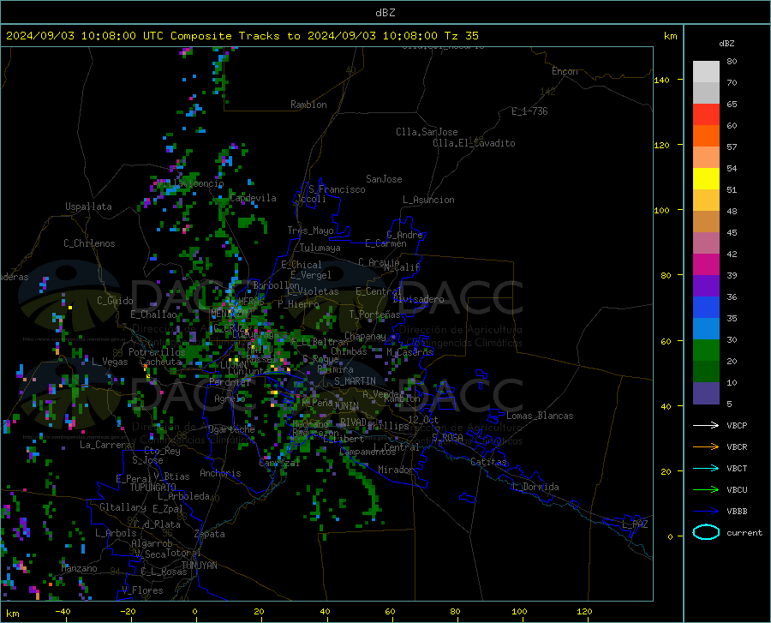Click the L_Vegas map label
Viewport: 771px width, 623px height.
point(110,362)
